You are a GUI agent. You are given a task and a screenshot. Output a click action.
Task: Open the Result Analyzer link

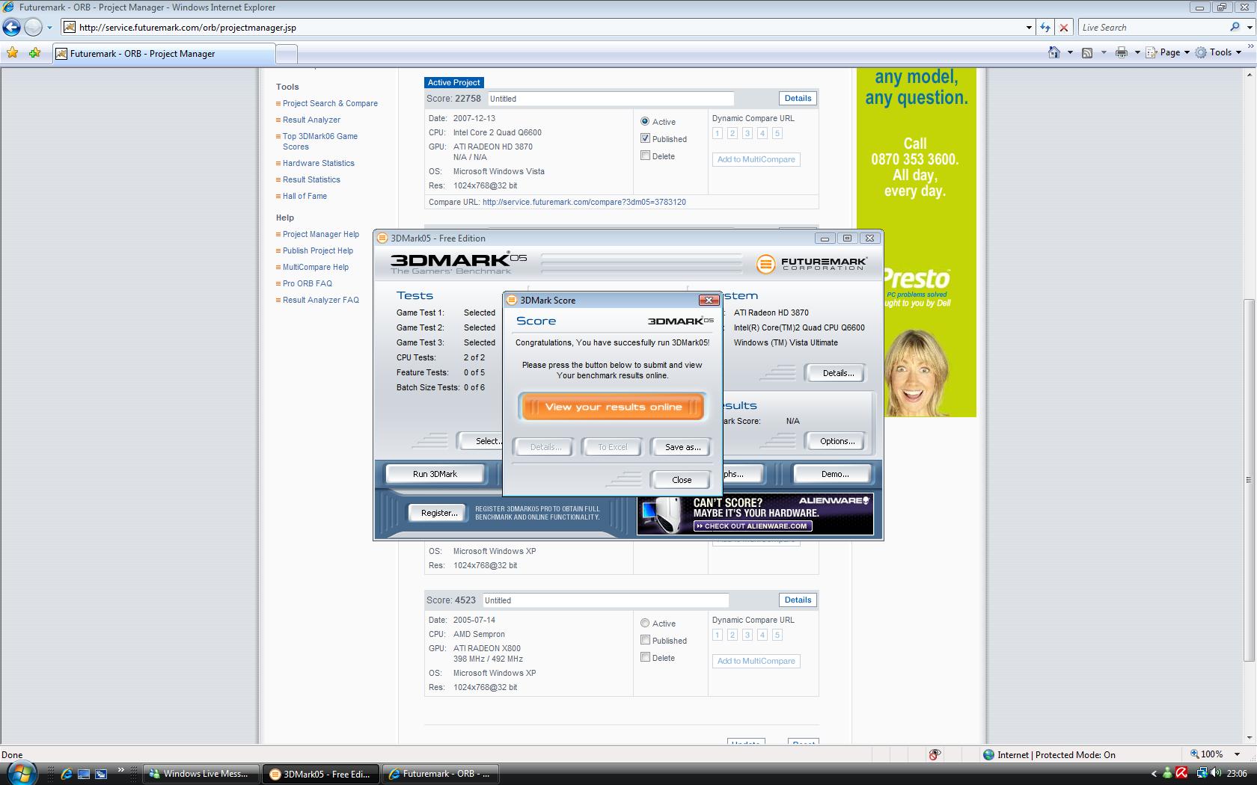click(311, 120)
